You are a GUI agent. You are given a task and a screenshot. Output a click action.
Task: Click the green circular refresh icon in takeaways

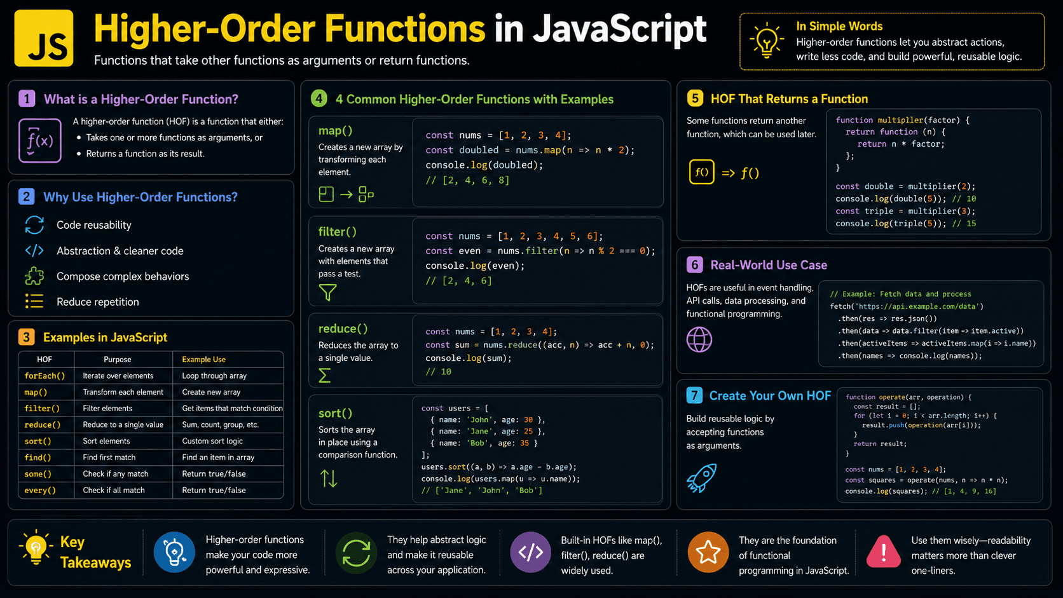[x=356, y=552]
